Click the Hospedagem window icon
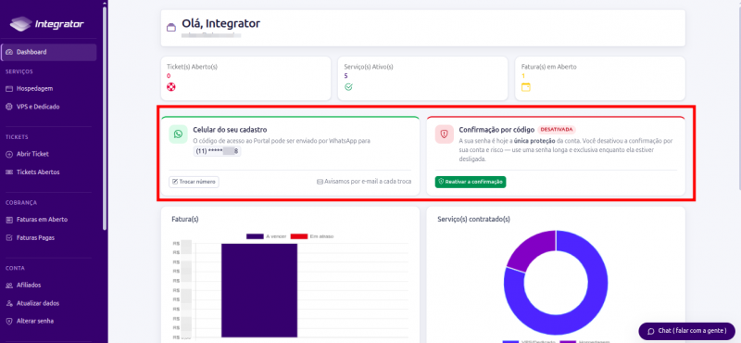 9,88
